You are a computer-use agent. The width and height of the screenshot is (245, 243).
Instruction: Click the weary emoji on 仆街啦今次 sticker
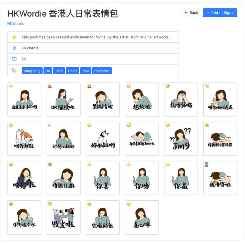(11, 204)
